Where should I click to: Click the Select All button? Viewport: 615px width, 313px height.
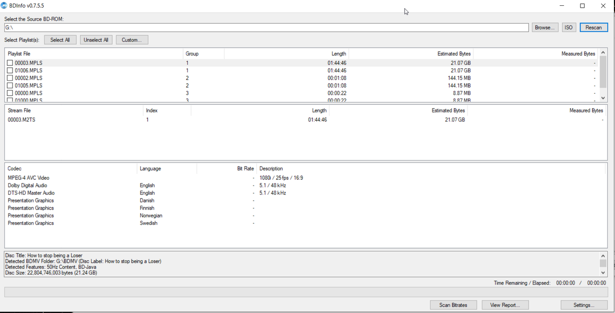click(x=60, y=40)
